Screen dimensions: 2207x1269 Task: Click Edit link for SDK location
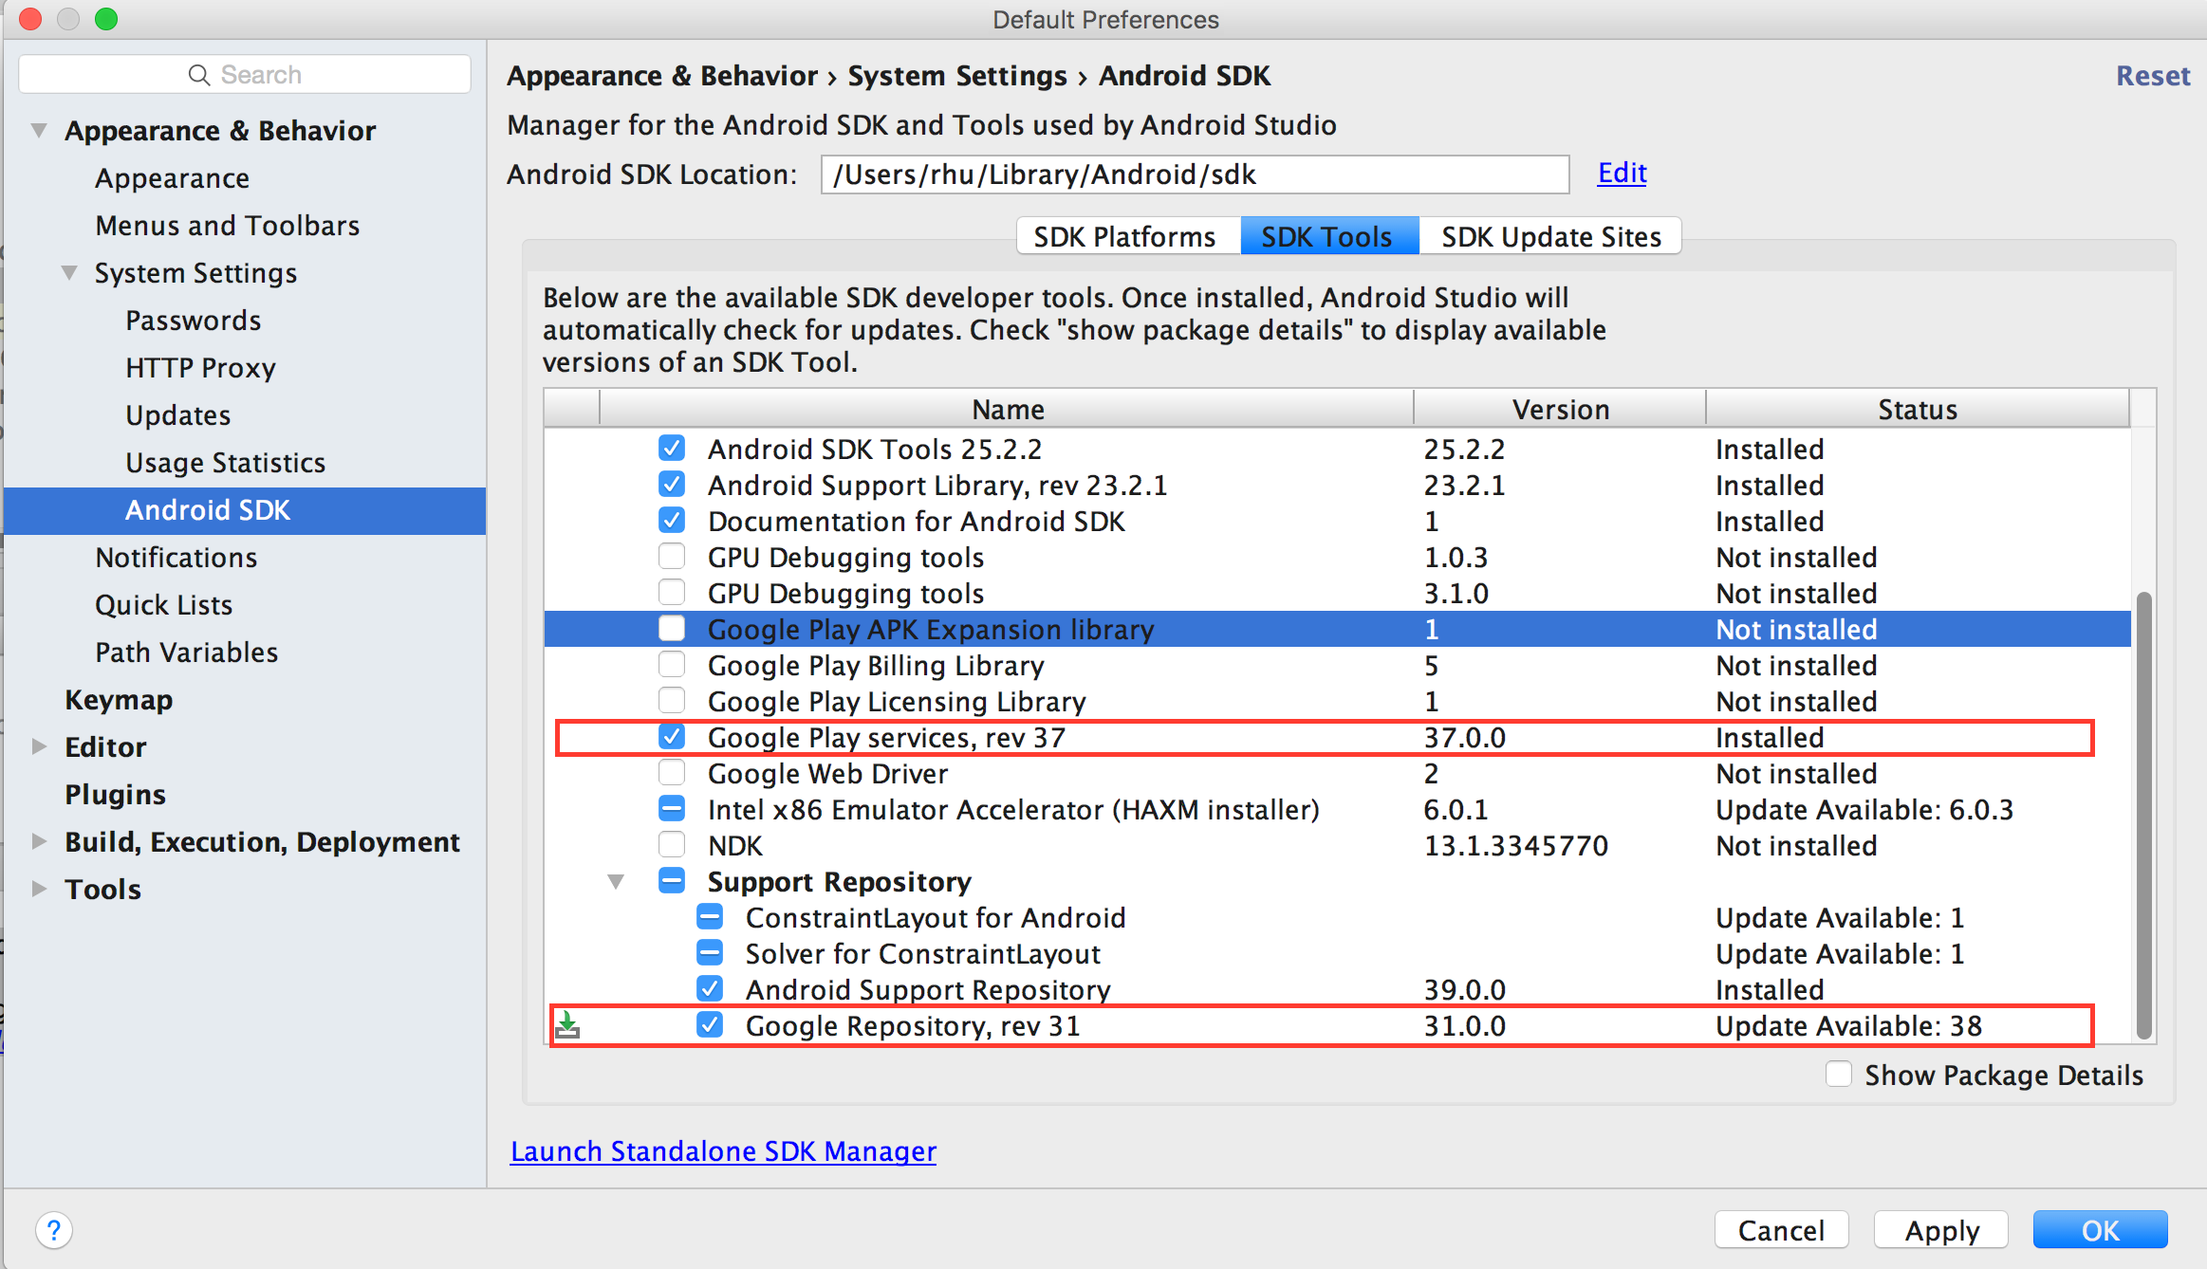click(x=1622, y=173)
